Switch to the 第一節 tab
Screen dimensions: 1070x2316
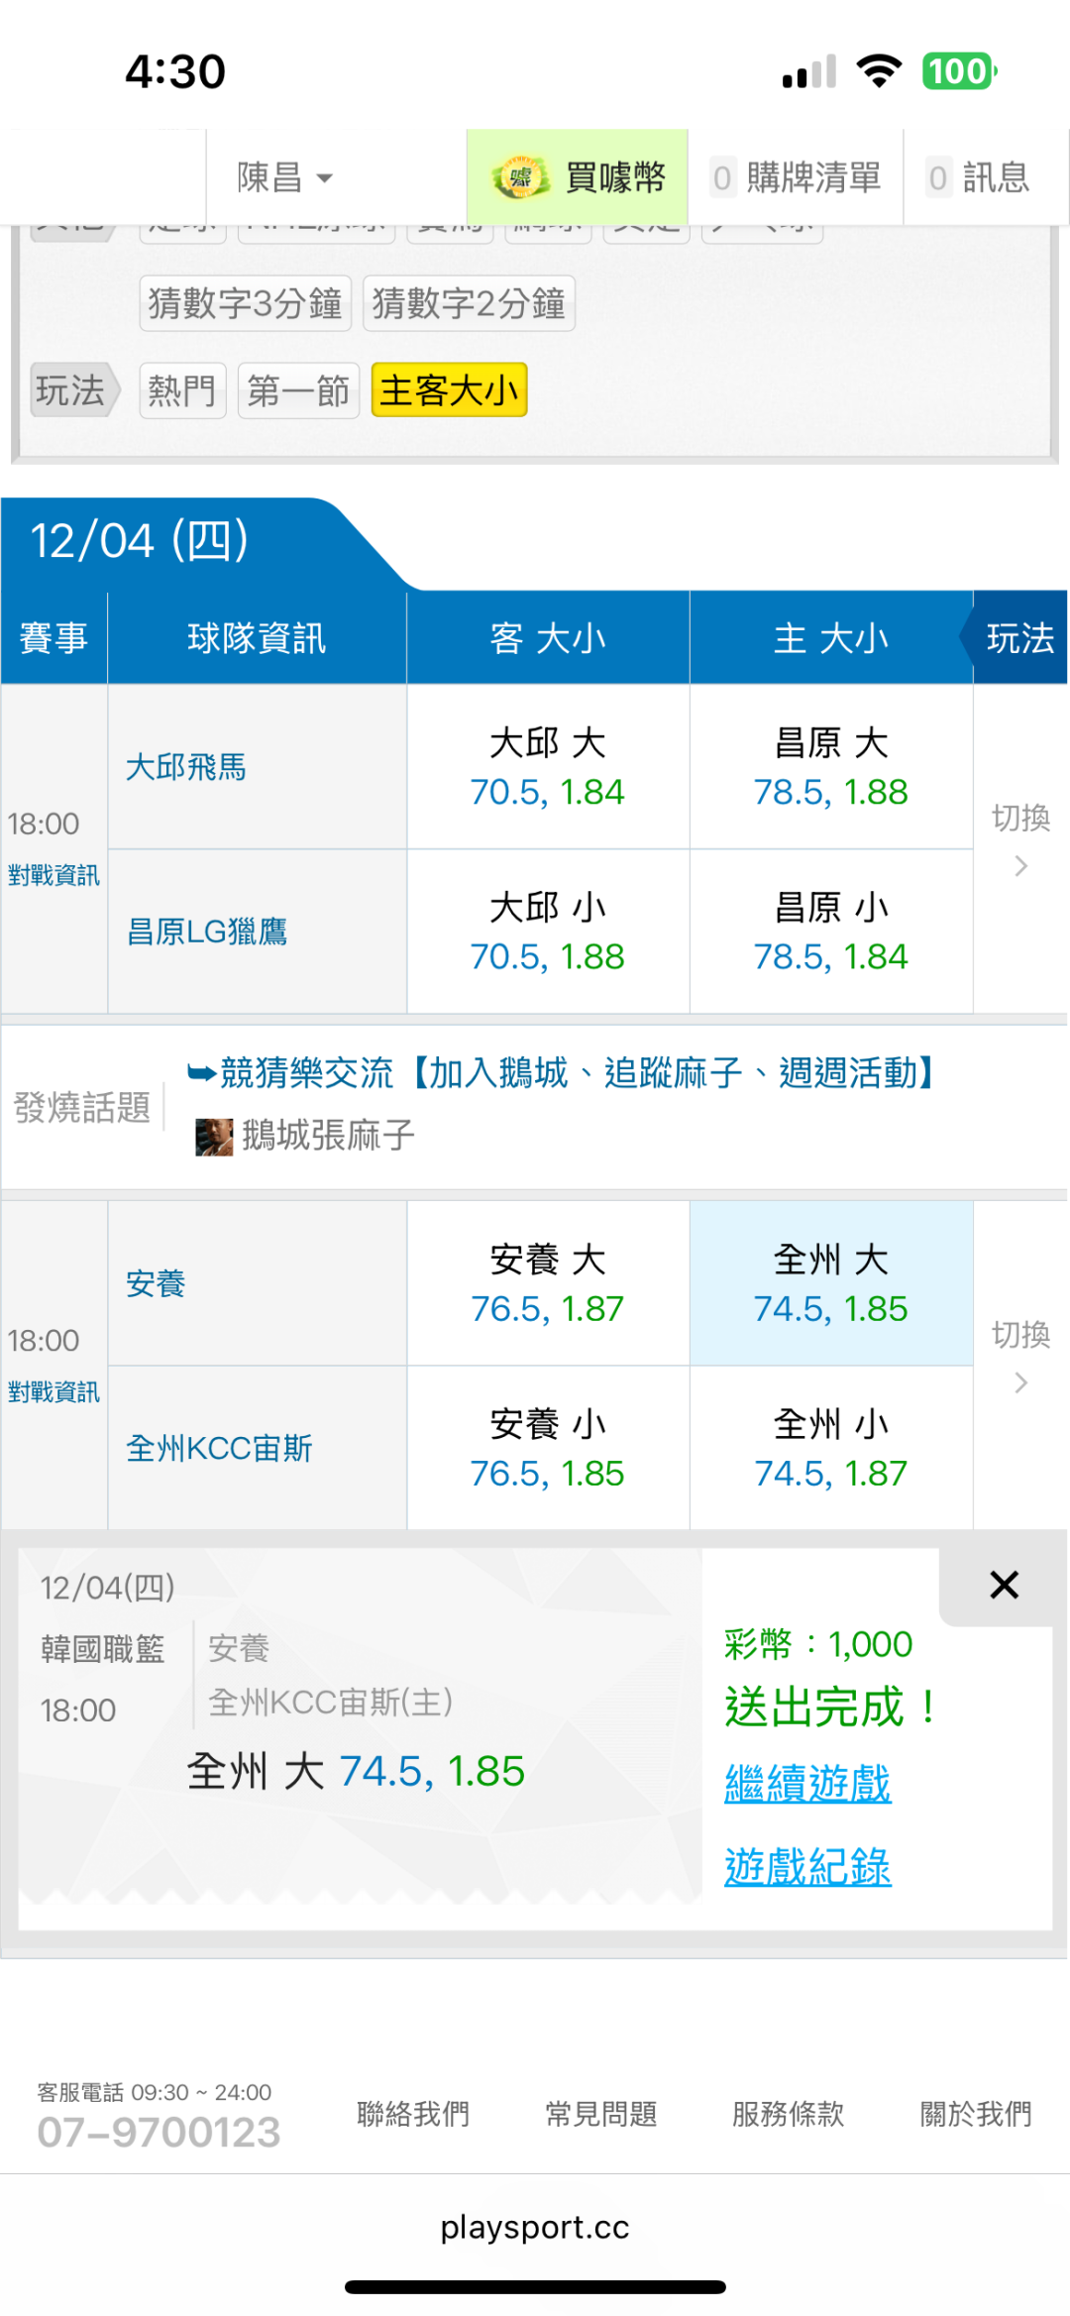[298, 390]
